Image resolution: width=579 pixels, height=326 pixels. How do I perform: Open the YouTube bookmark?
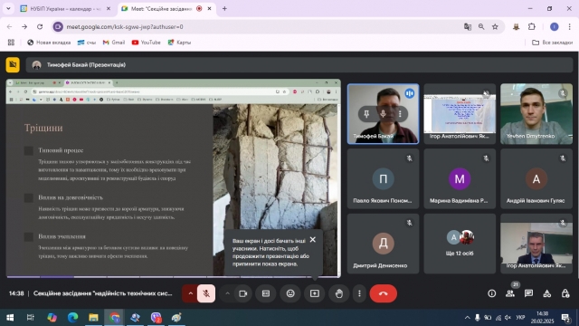tap(147, 43)
